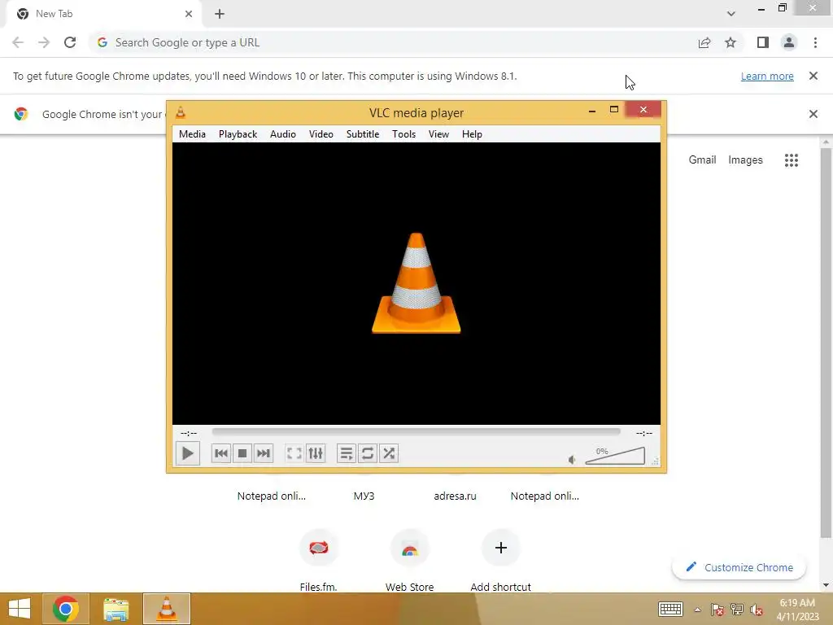Open adresa.ru shortcut
Screen dimensions: 833x625
tap(455, 496)
